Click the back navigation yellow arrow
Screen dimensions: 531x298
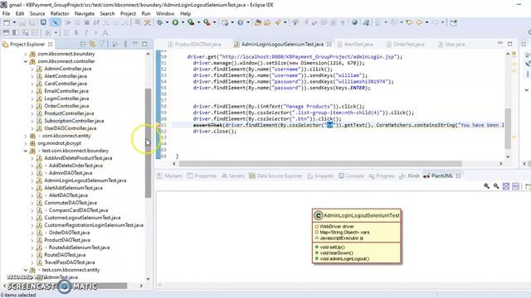click(x=419, y=22)
